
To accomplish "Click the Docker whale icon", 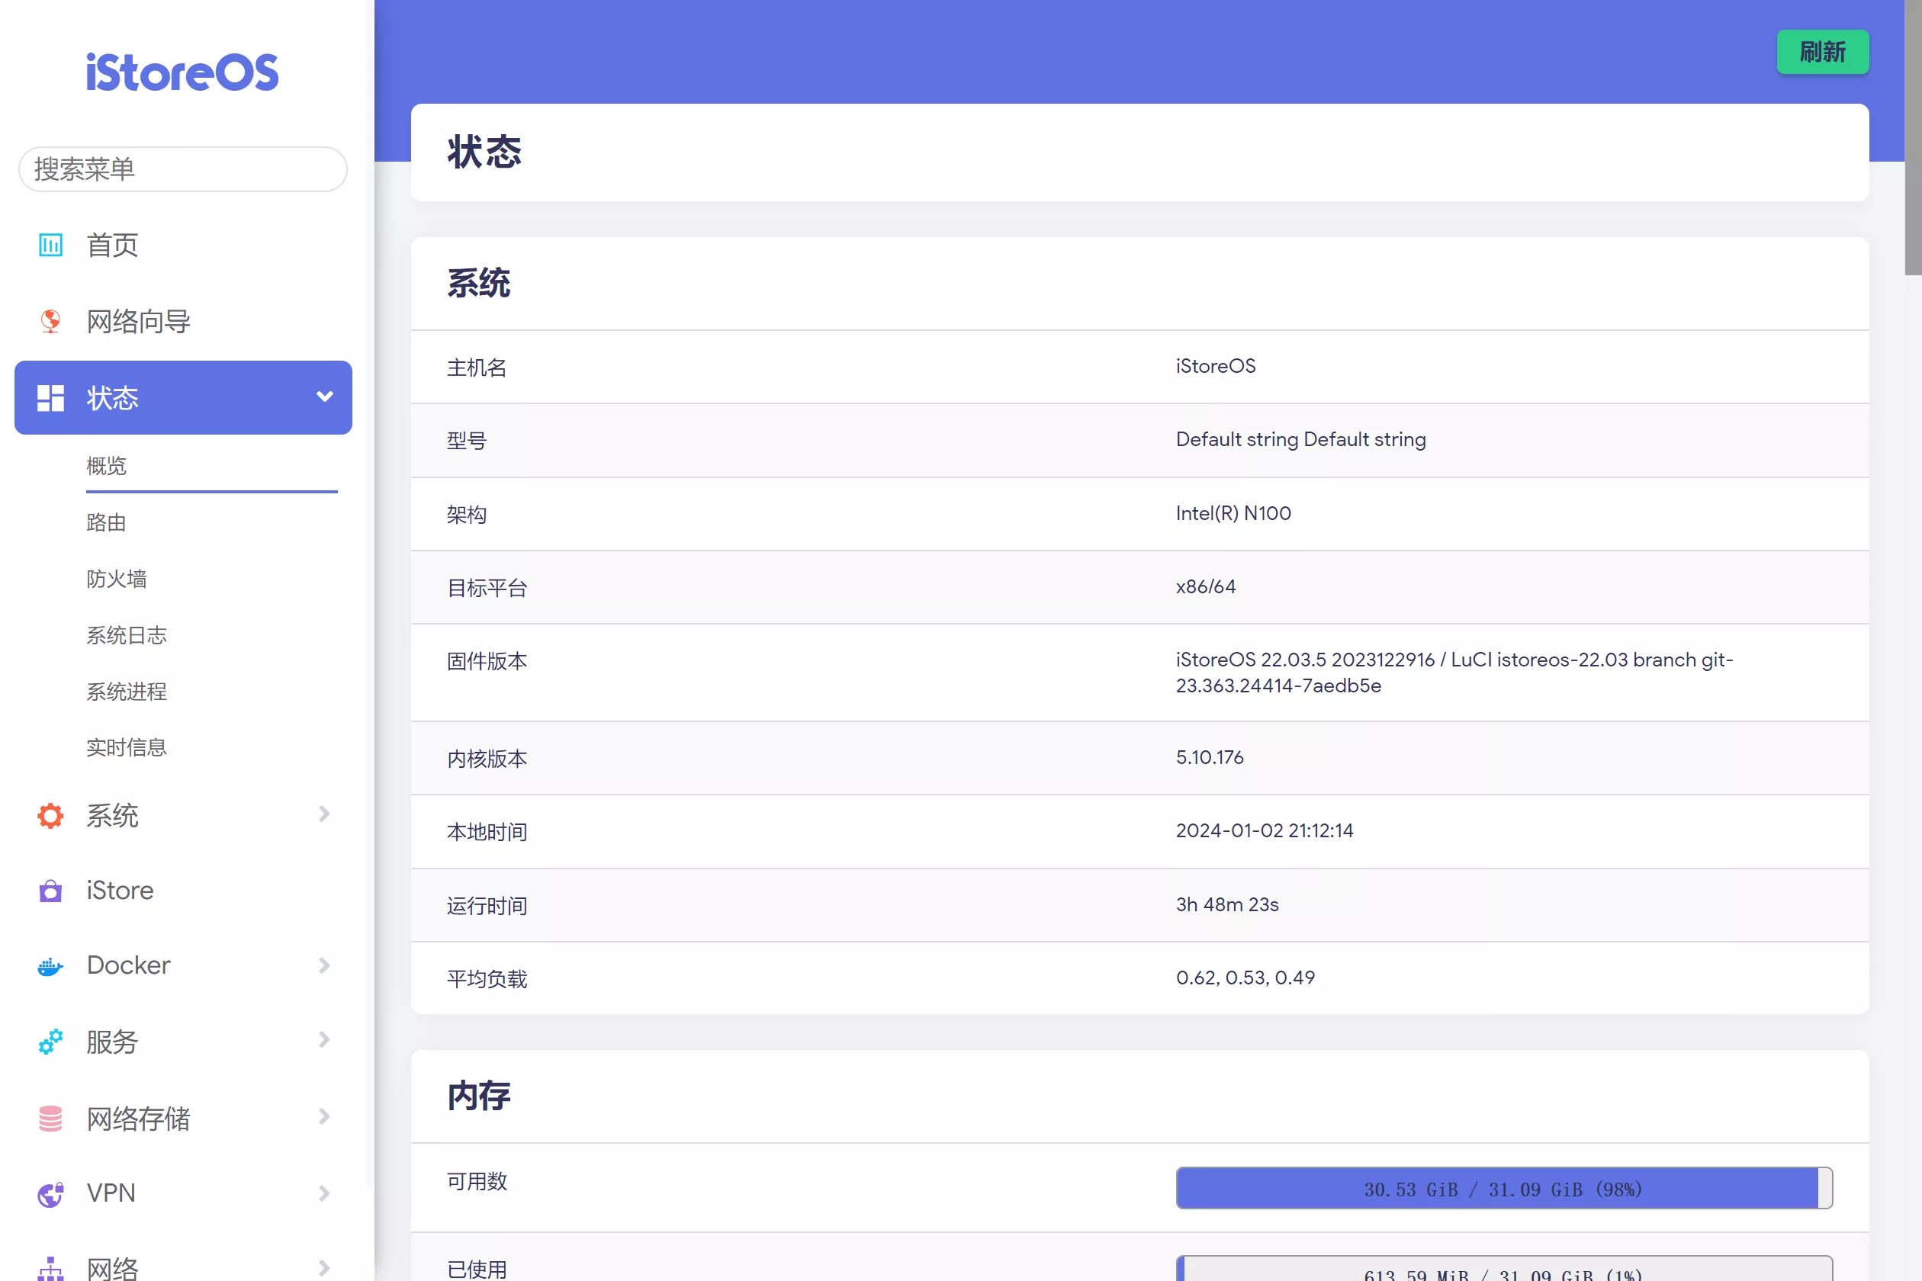I will point(50,967).
